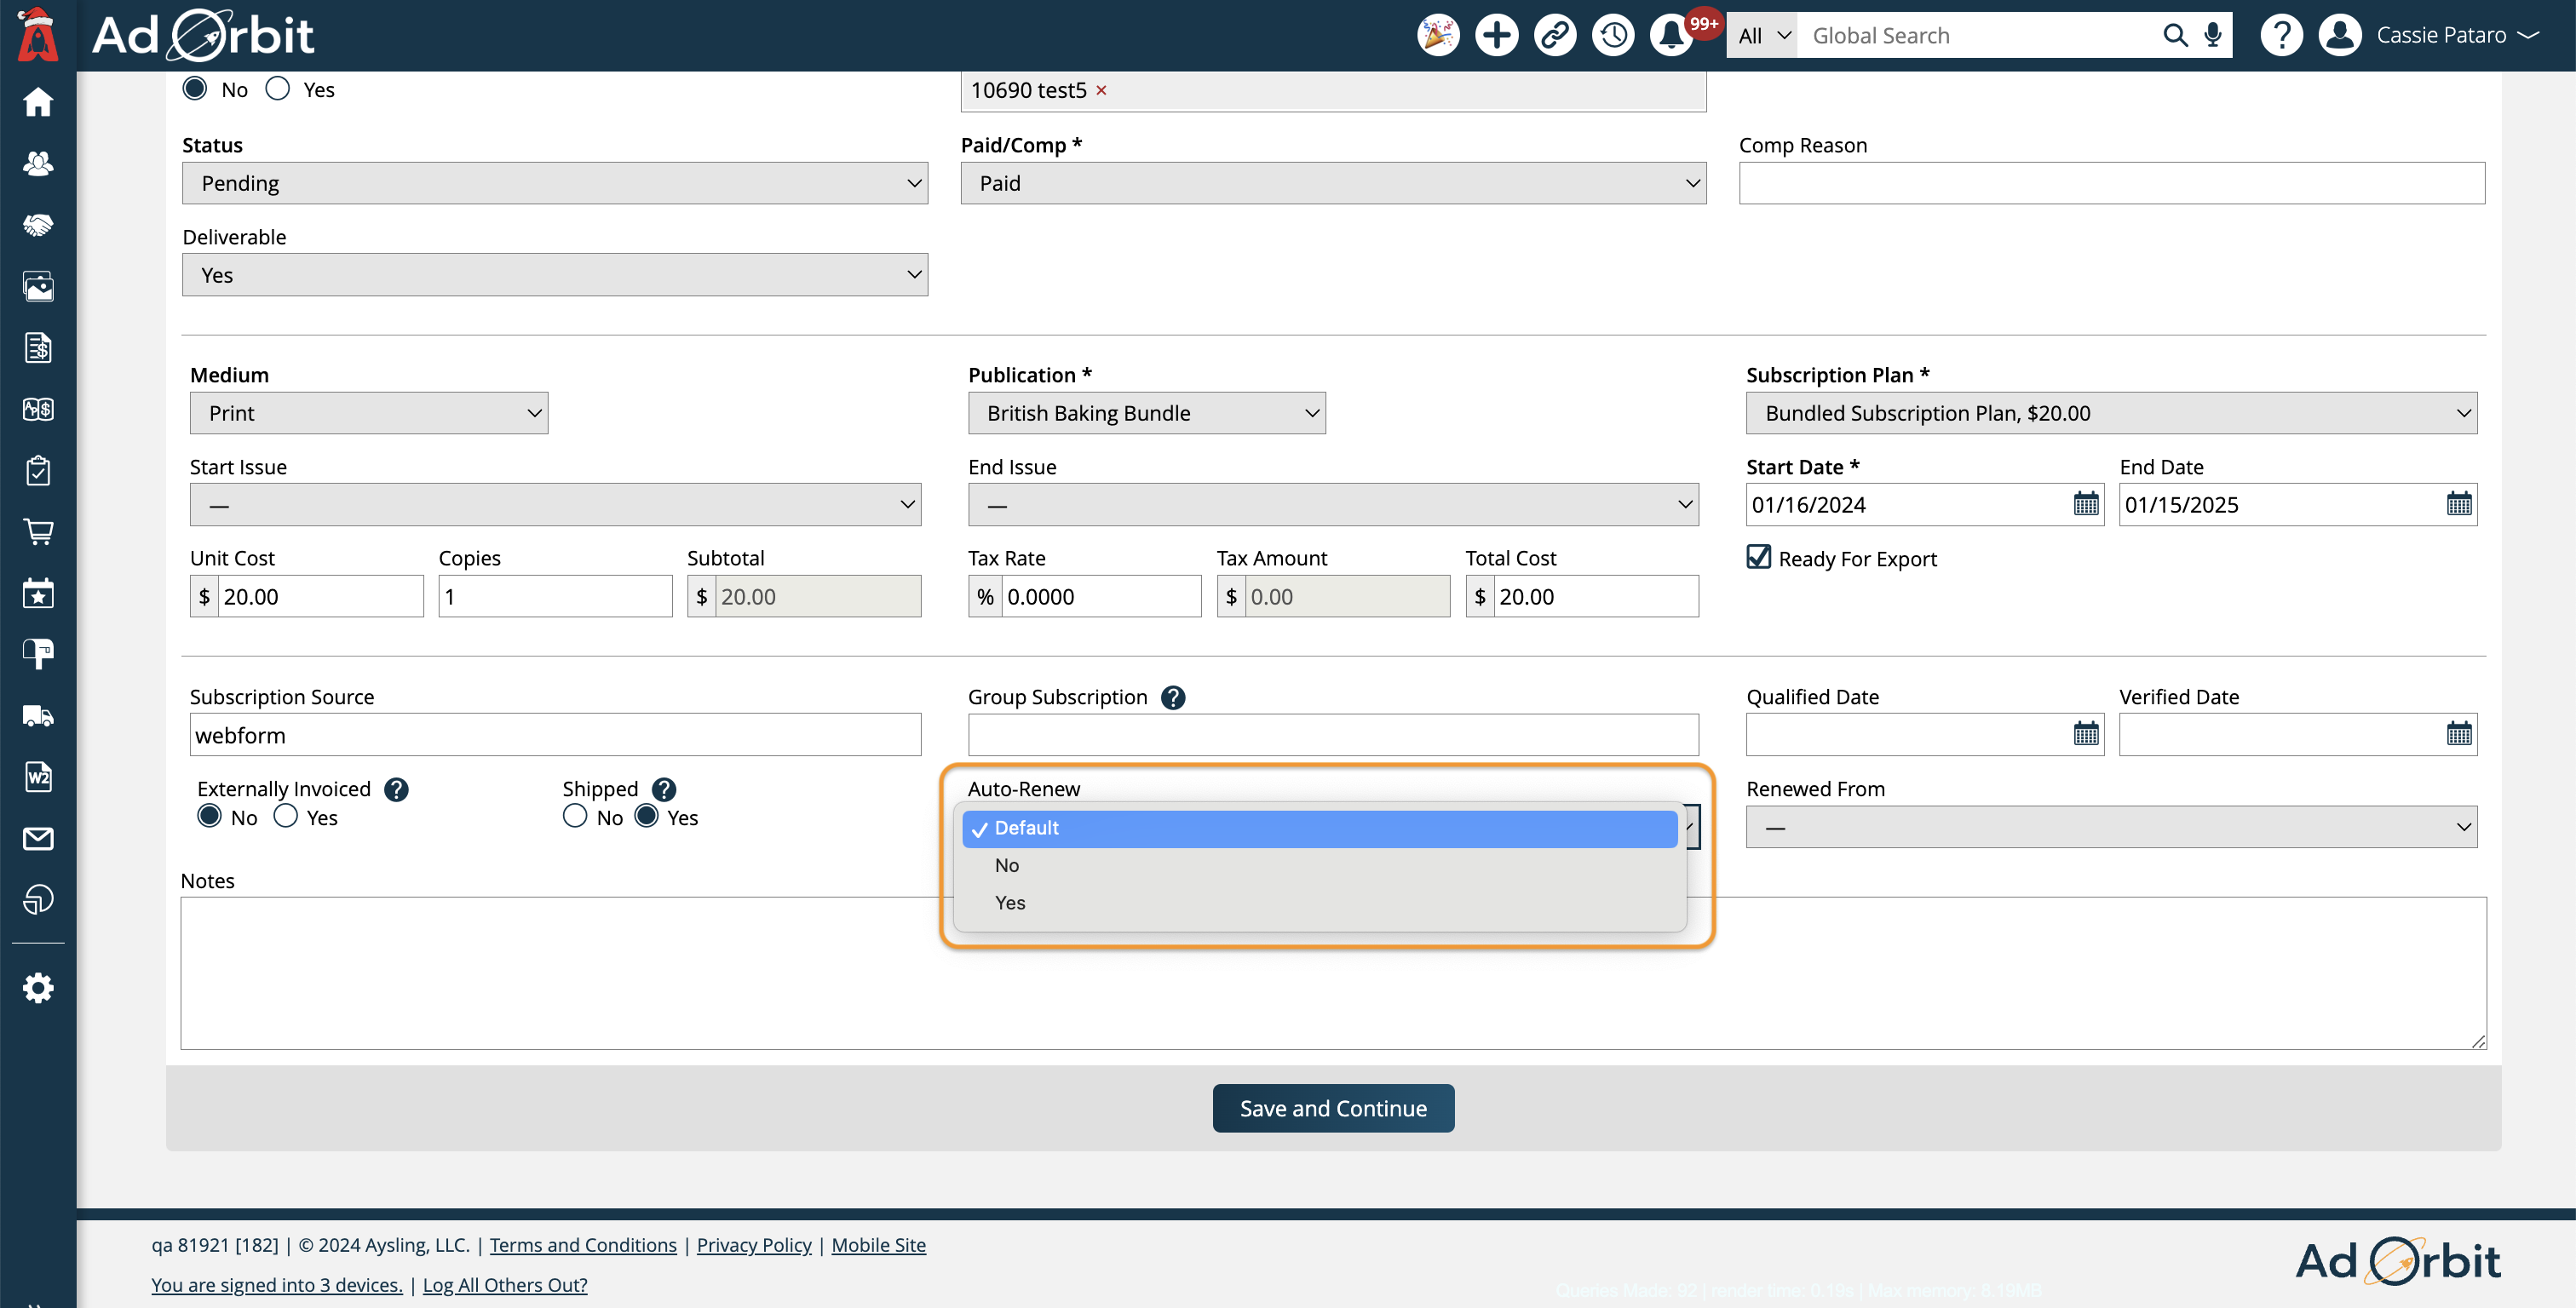Click the home icon in sidebar
Image resolution: width=2576 pixels, height=1308 pixels.
click(x=38, y=102)
